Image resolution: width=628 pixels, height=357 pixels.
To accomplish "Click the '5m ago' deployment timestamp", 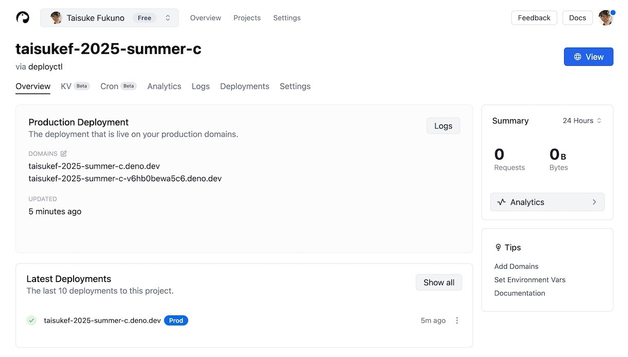I will pyautogui.click(x=433, y=321).
